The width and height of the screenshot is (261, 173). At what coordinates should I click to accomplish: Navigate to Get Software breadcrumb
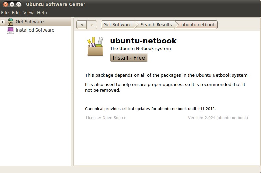coord(117,25)
